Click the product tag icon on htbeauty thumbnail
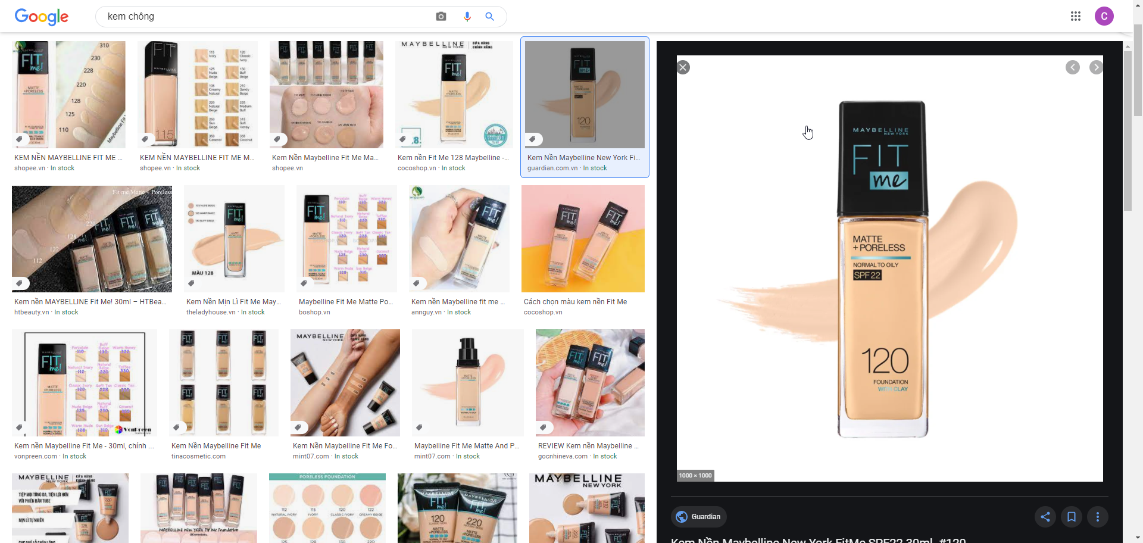Image resolution: width=1143 pixels, height=543 pixels. tap(20, 283)
